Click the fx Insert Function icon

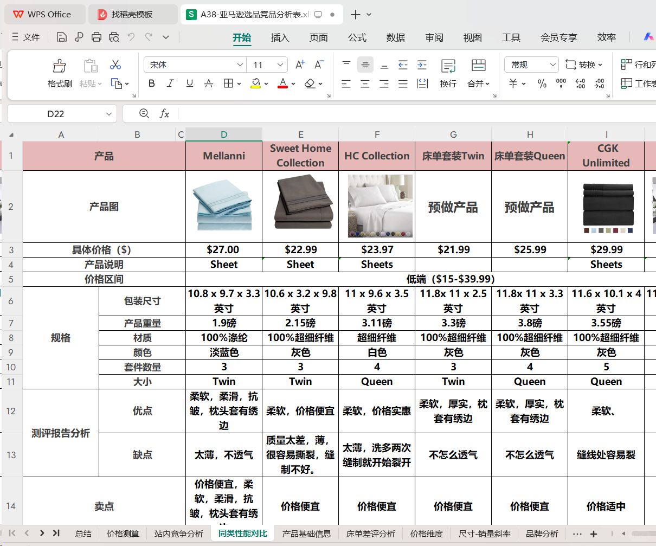point(164,113)
